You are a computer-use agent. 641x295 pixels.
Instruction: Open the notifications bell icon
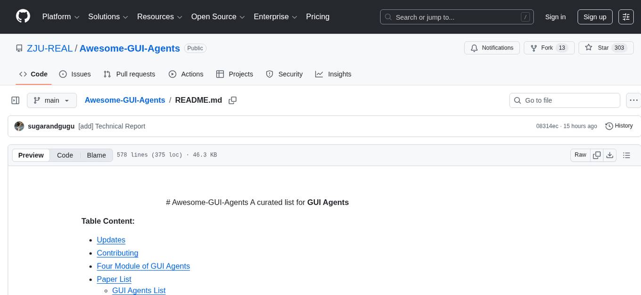(475, 48)
